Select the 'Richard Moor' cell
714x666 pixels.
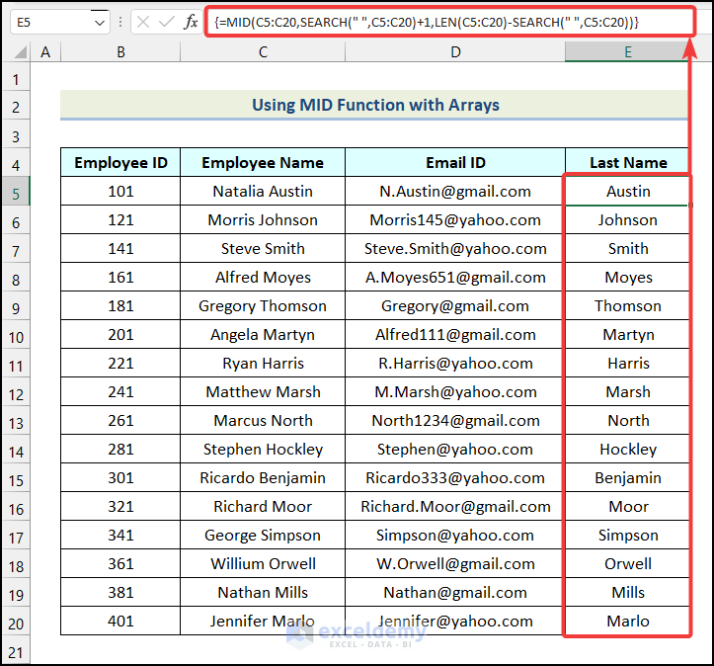point(263,507)
